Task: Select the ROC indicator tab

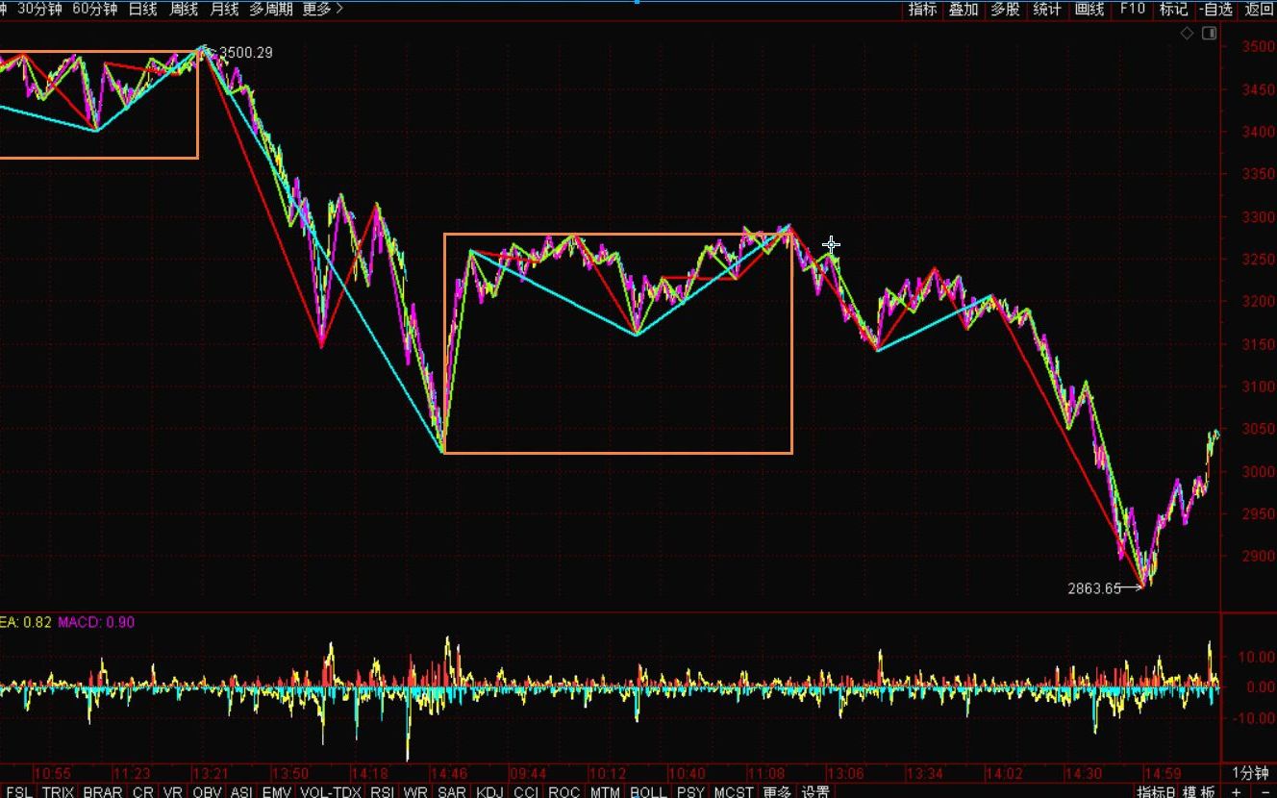Action: [x=564, y=791]
